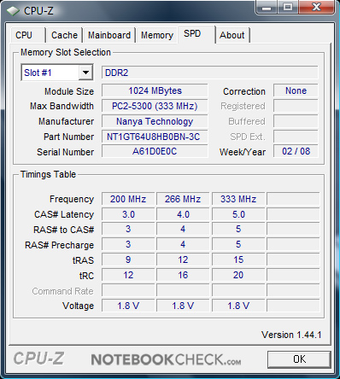Click the DDR2 memory type field
The height and width of the screenshot is (379, 340).
click(210, 73)
